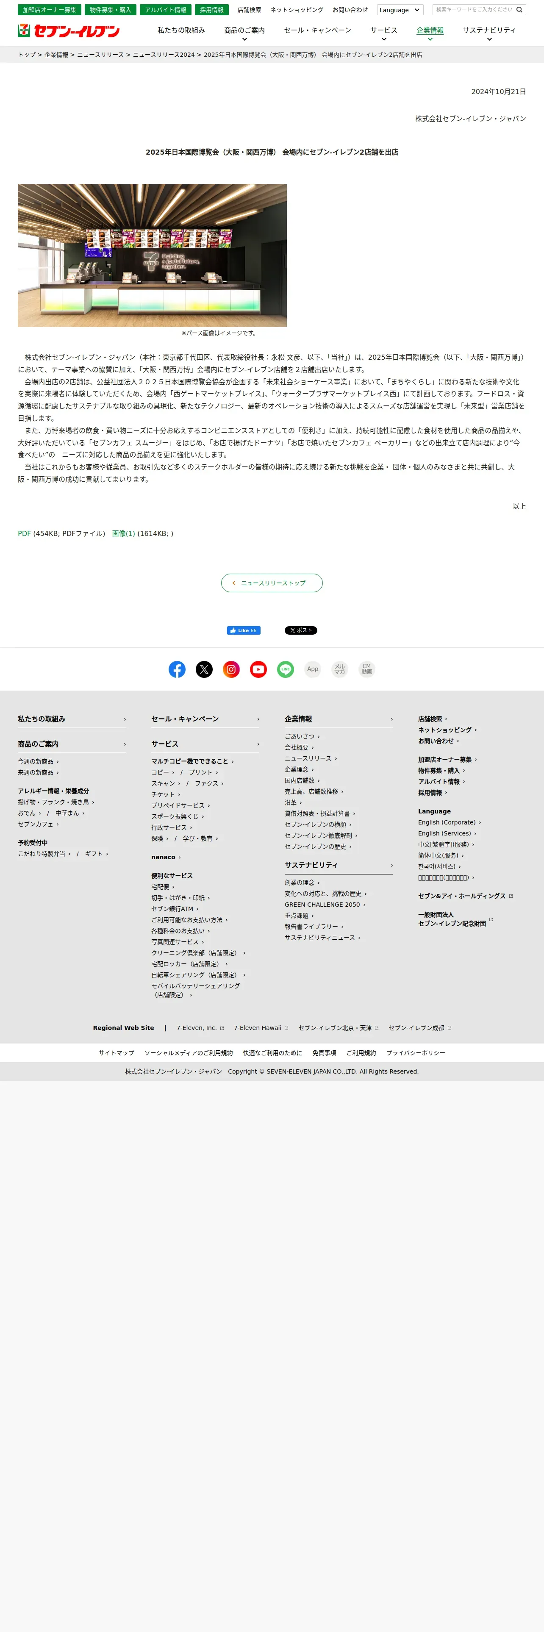544x1632 pixels.
Task: Open footer 商品のご案内 heading
Action: tap(72, 744)
